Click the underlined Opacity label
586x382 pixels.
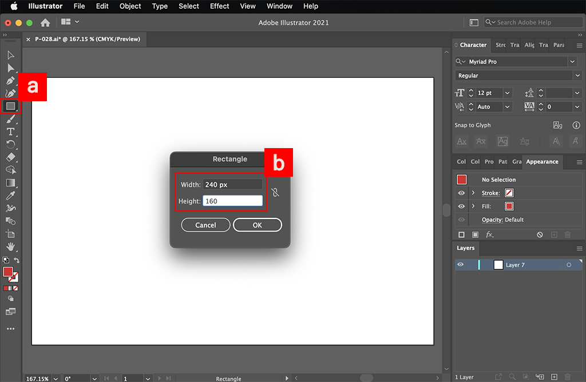492,220
